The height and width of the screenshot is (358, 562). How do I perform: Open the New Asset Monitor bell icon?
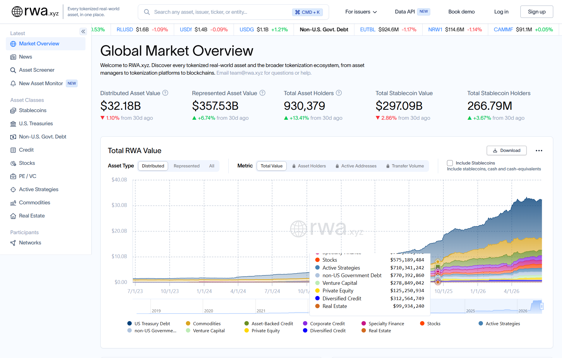click(x=13, y=84)
